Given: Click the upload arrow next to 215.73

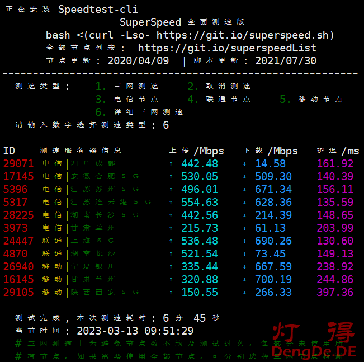Looking at the screenshot, I should [x=171, y=228].
